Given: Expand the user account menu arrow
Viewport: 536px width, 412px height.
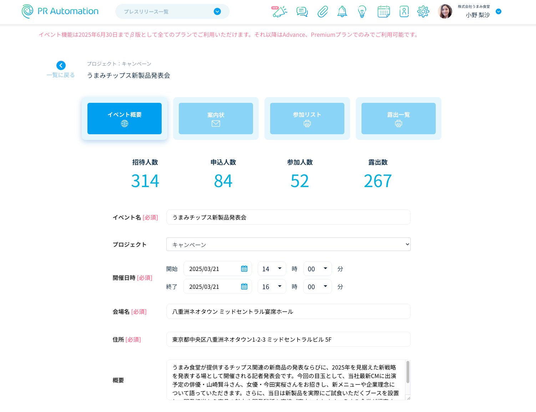Looking at the screenshot, I should click(499, 12).
